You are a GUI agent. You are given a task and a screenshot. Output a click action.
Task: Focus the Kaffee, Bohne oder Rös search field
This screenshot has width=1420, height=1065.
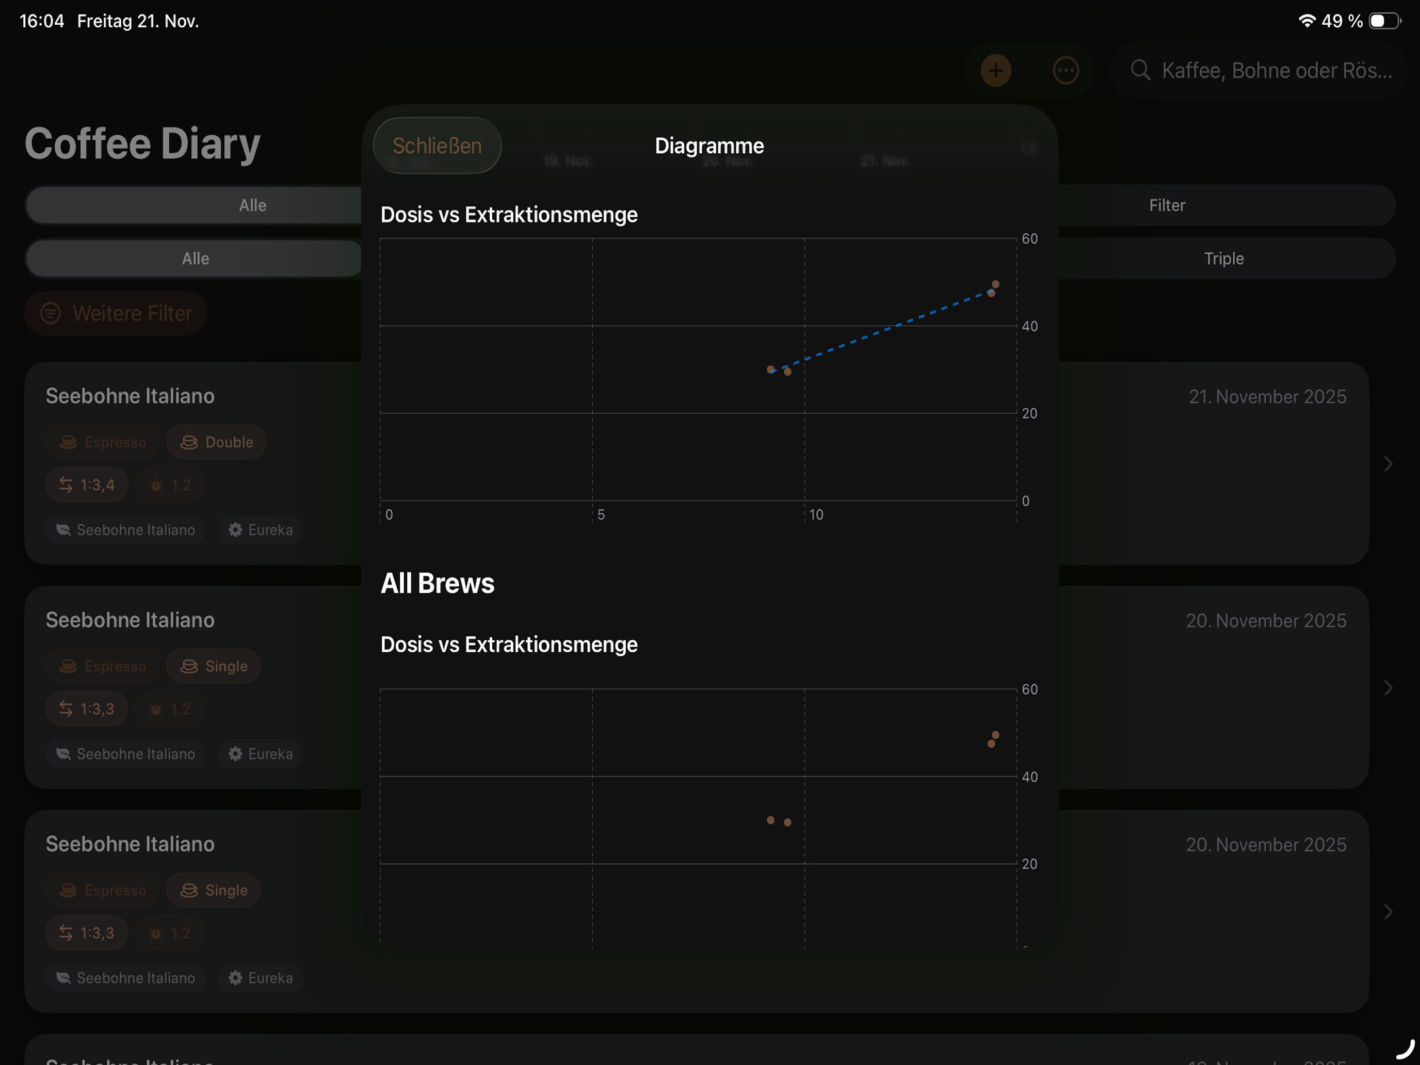(x=1258, y=71)
